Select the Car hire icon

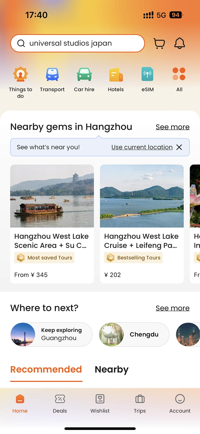(x=84, y=75)
